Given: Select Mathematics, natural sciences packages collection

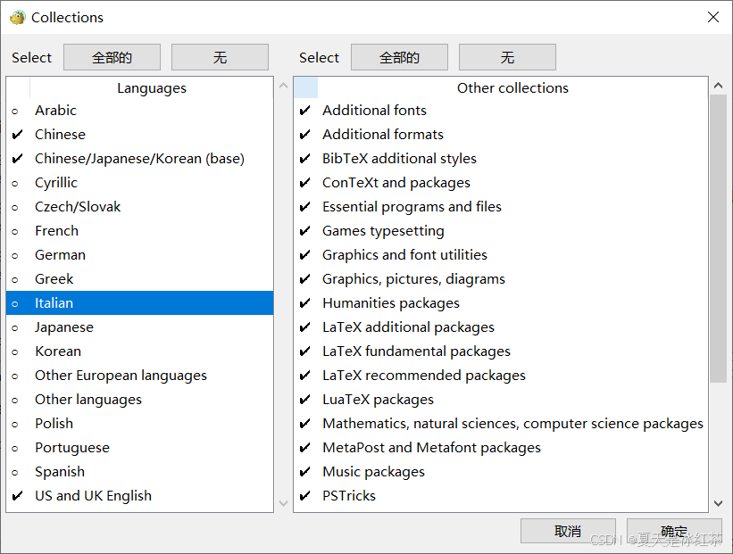Looking at the screenshot, I should point(501,424).
